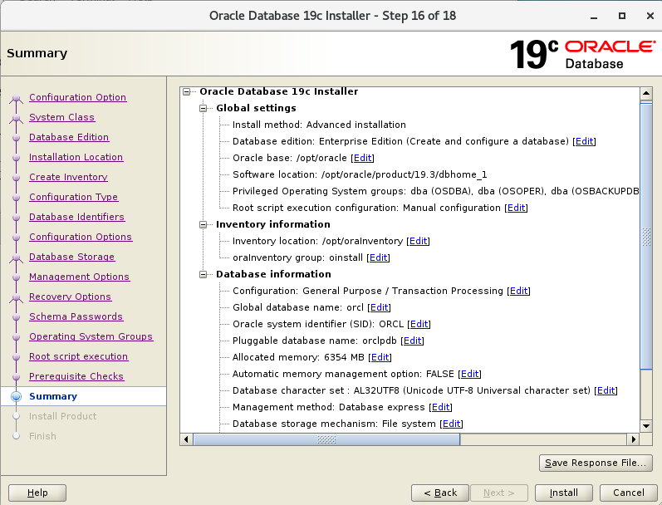Image resolution: width=662 pixels, height=505 pixels.
Task: Edit the Global database name
Action: coord(379,307)
